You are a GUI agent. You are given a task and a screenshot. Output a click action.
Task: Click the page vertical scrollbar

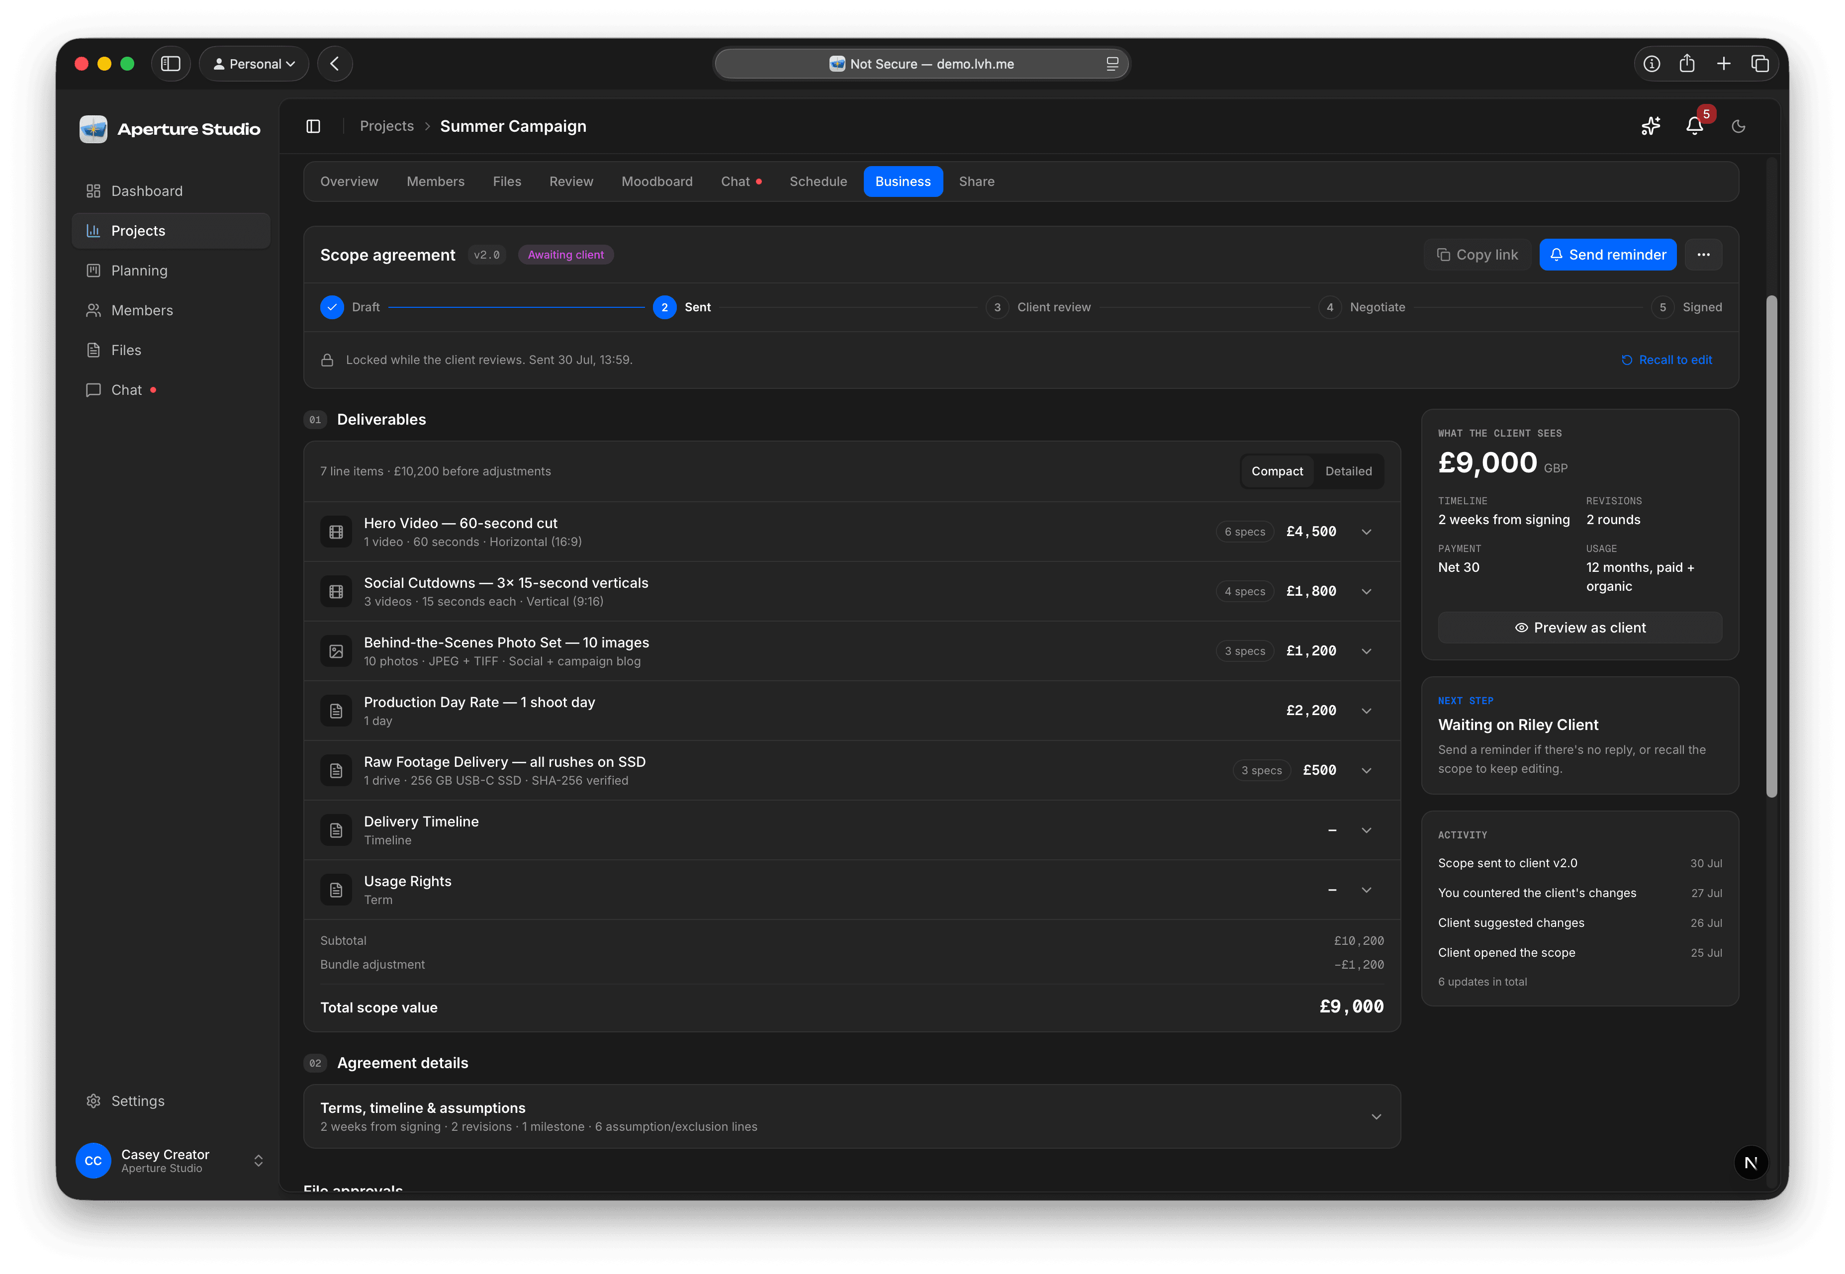click(x=1771, y=547)
